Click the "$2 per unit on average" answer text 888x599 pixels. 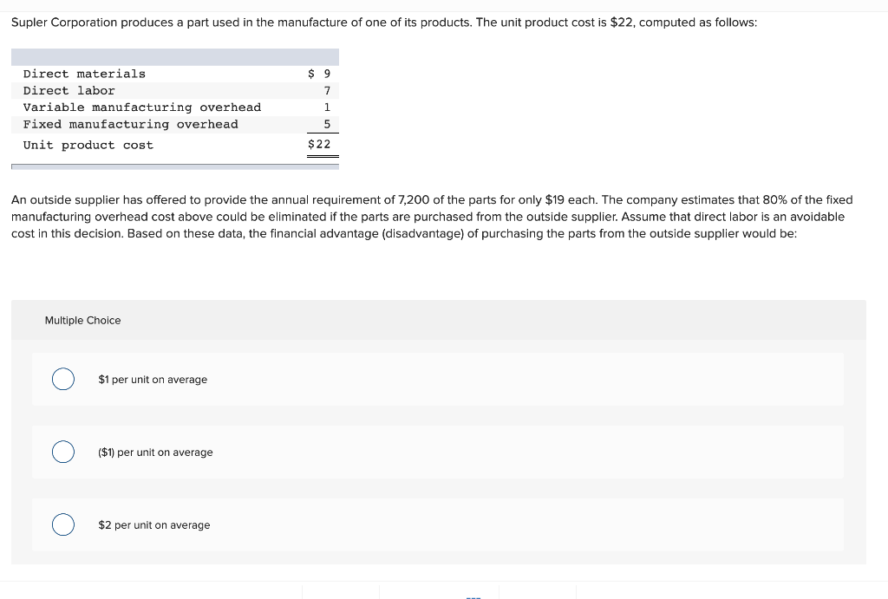(x=156, y=524)
